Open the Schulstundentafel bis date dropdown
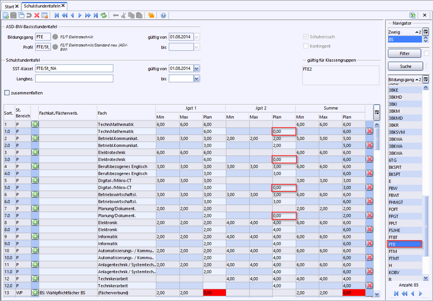 click(196, 79)
